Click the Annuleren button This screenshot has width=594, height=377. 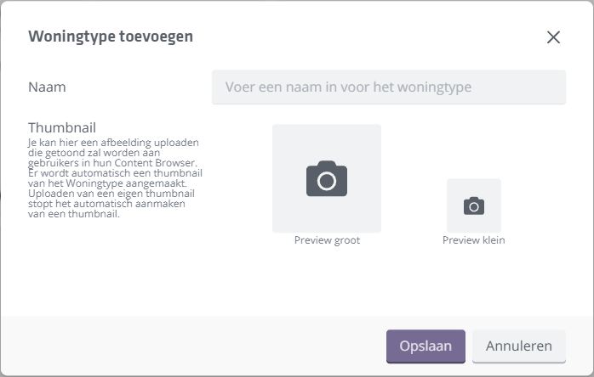518,346
